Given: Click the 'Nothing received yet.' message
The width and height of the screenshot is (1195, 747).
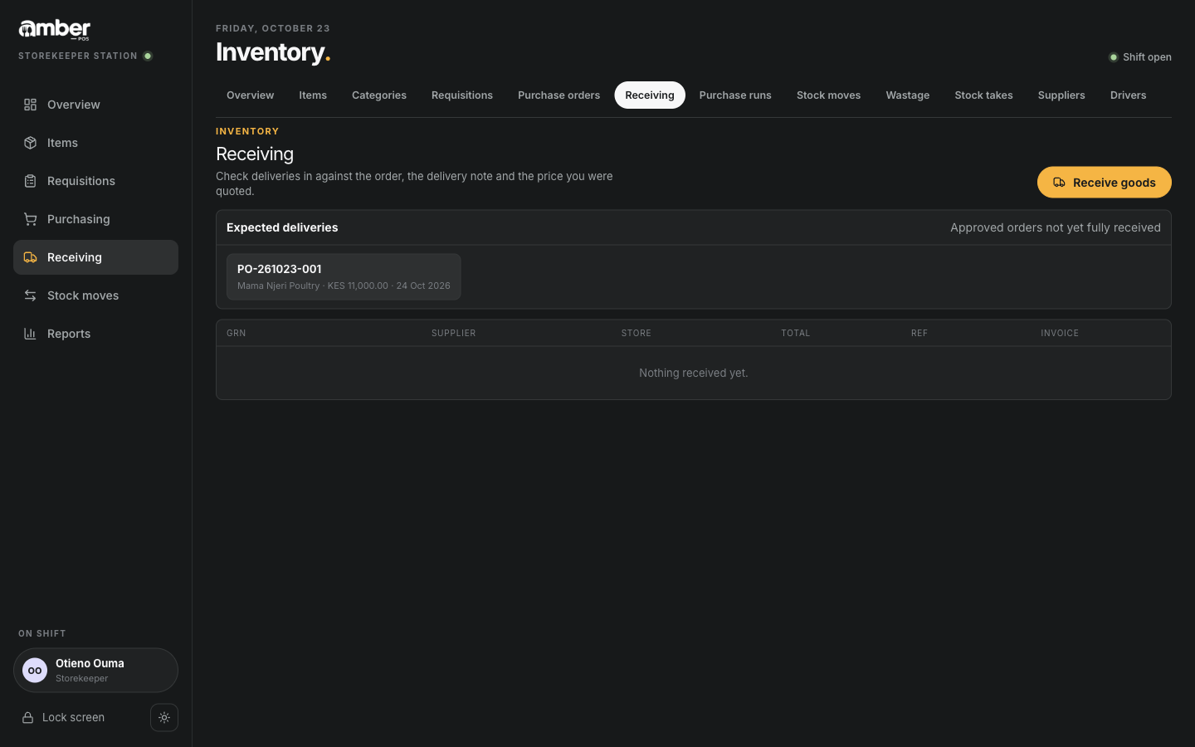Looking at the screenshot, I should (x=694, y=373).
